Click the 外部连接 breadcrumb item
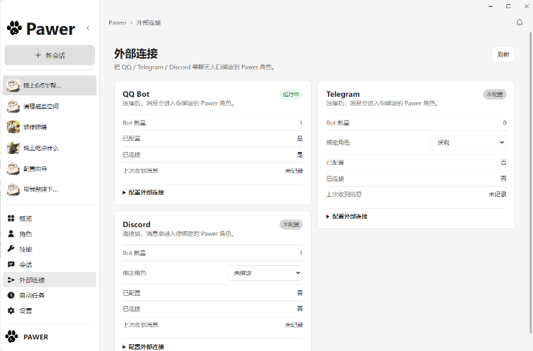The image size is (533, 351). click(x=148, y=22)
